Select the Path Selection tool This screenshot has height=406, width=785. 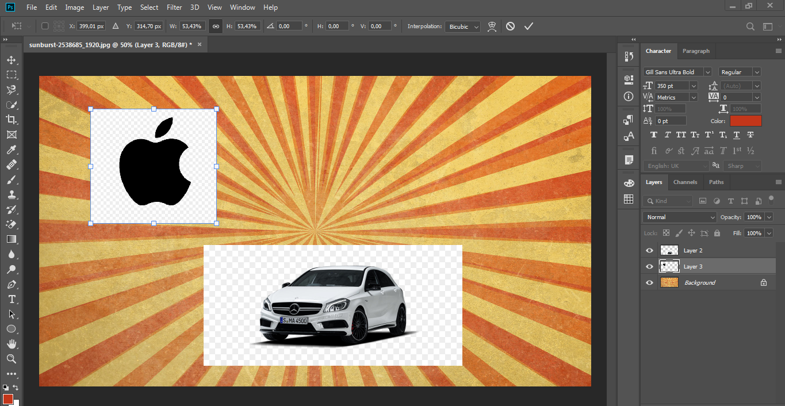(11, 314)
